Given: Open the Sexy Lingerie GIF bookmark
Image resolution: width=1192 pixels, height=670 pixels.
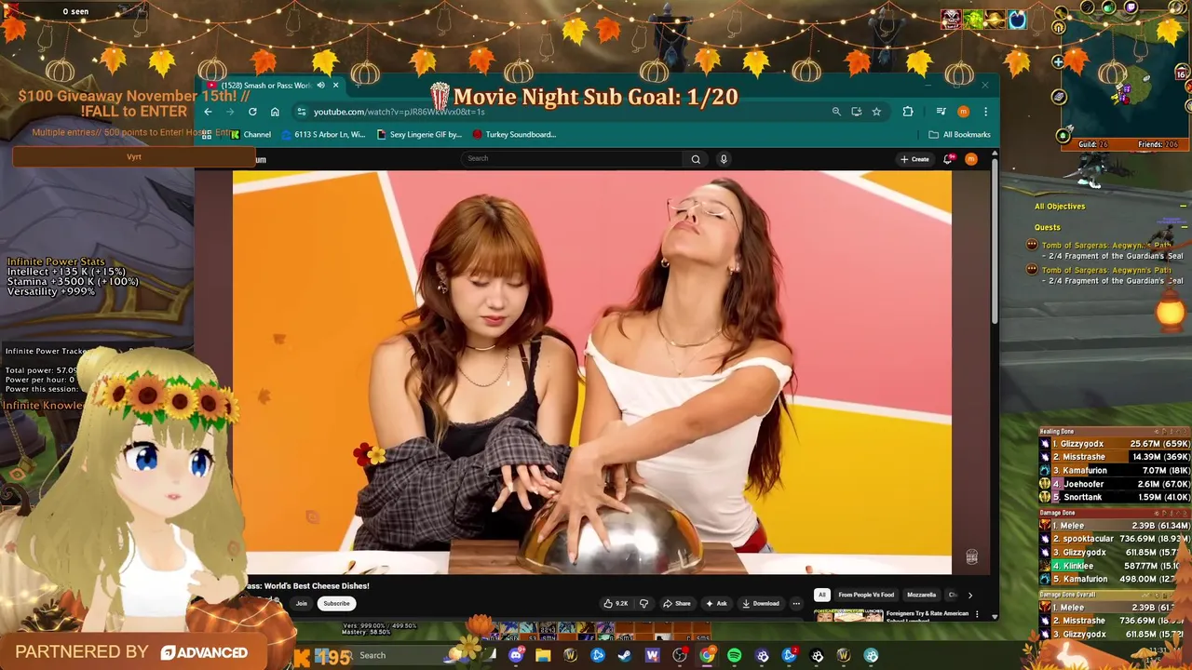Looking at the screenshot, I should (419, 134).
